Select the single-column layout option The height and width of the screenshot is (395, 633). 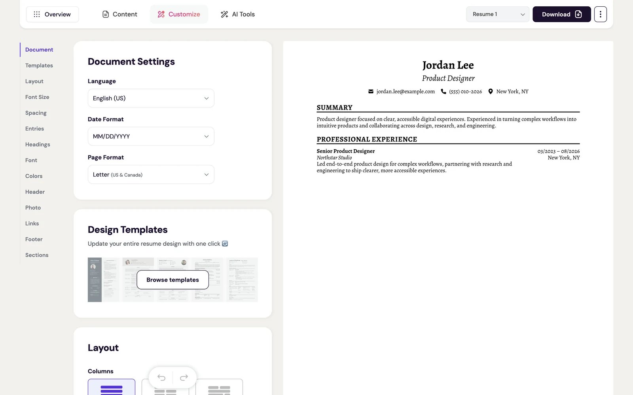pos(111,387)
